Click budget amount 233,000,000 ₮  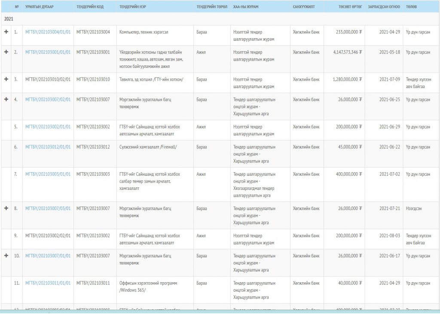[x=349, y=32]
